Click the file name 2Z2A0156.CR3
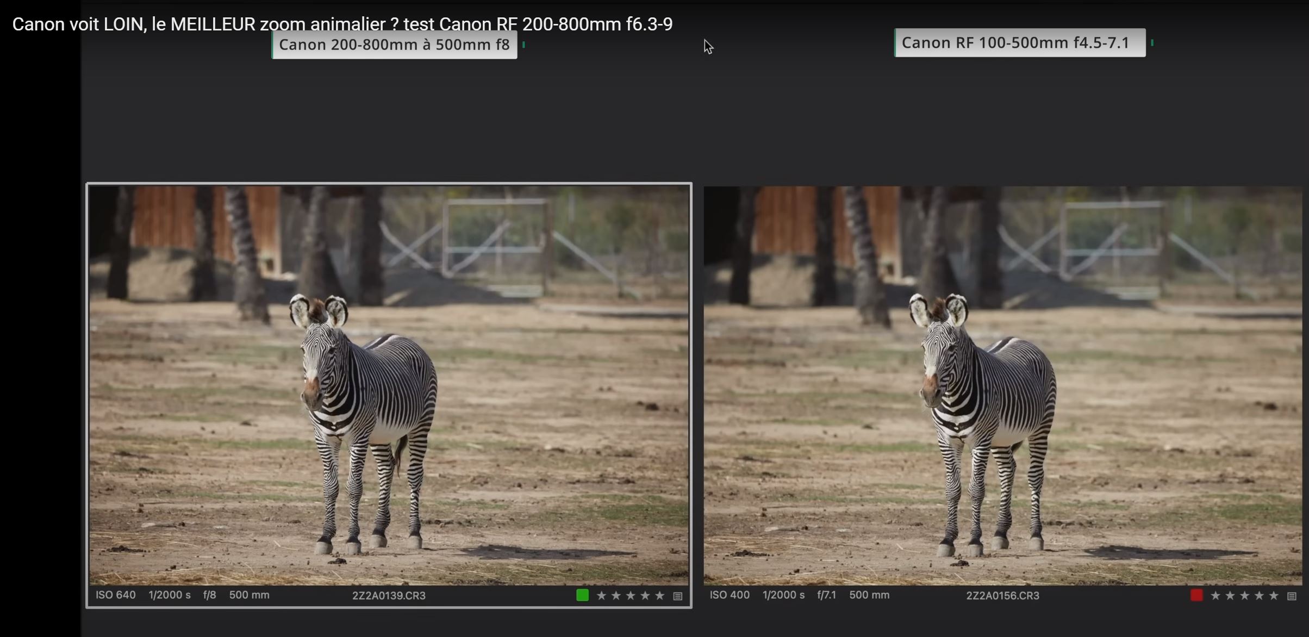 (1003, 596)
